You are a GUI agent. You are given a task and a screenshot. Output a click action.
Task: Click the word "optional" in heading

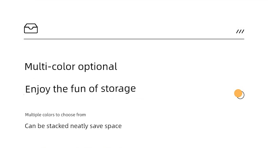pyautogui.click(x=98, y=67)
